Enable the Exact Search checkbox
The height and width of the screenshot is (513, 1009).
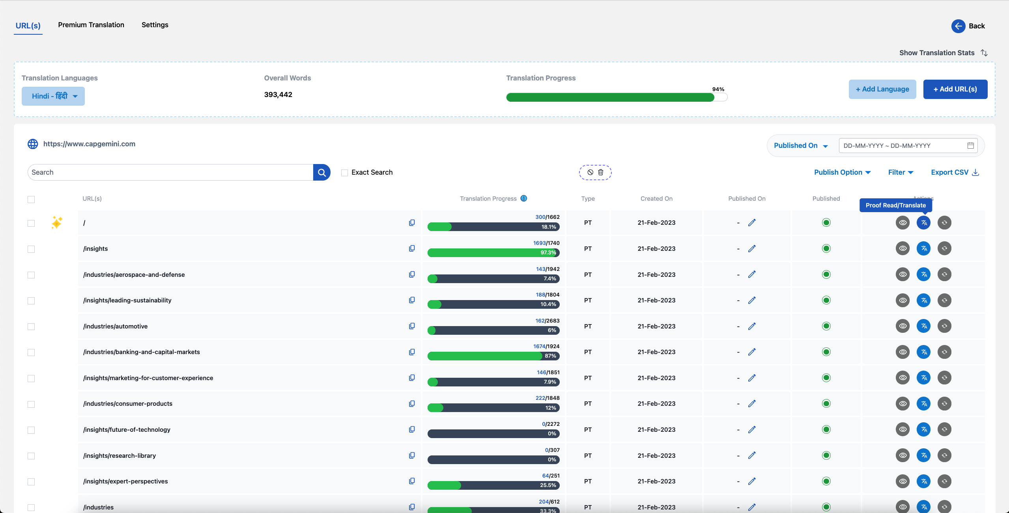coord(345,173)
